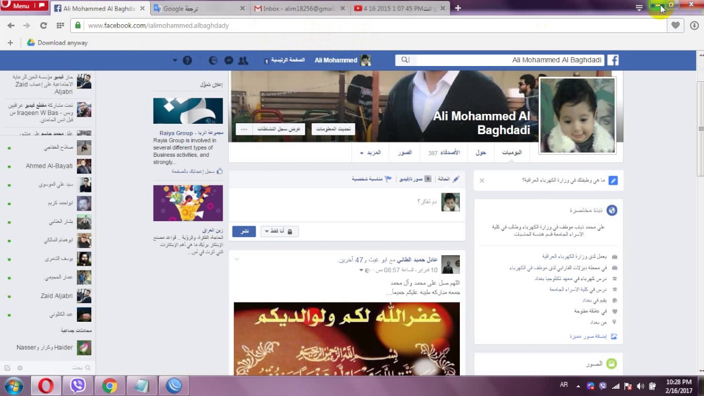Click the browser Forward arrow
The image size is (704, 396).
pos(27,25)
